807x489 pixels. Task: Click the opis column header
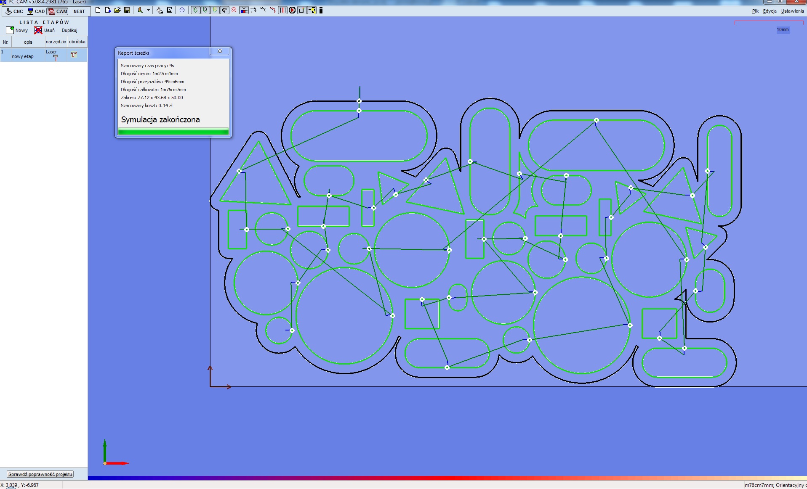[28, 42]
